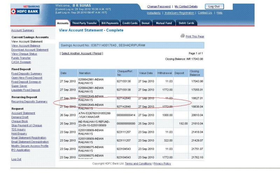The width and height of the screenshot is (280, 174).
Task: Click the Super Saver link
Action: click(x=19, y=86)
